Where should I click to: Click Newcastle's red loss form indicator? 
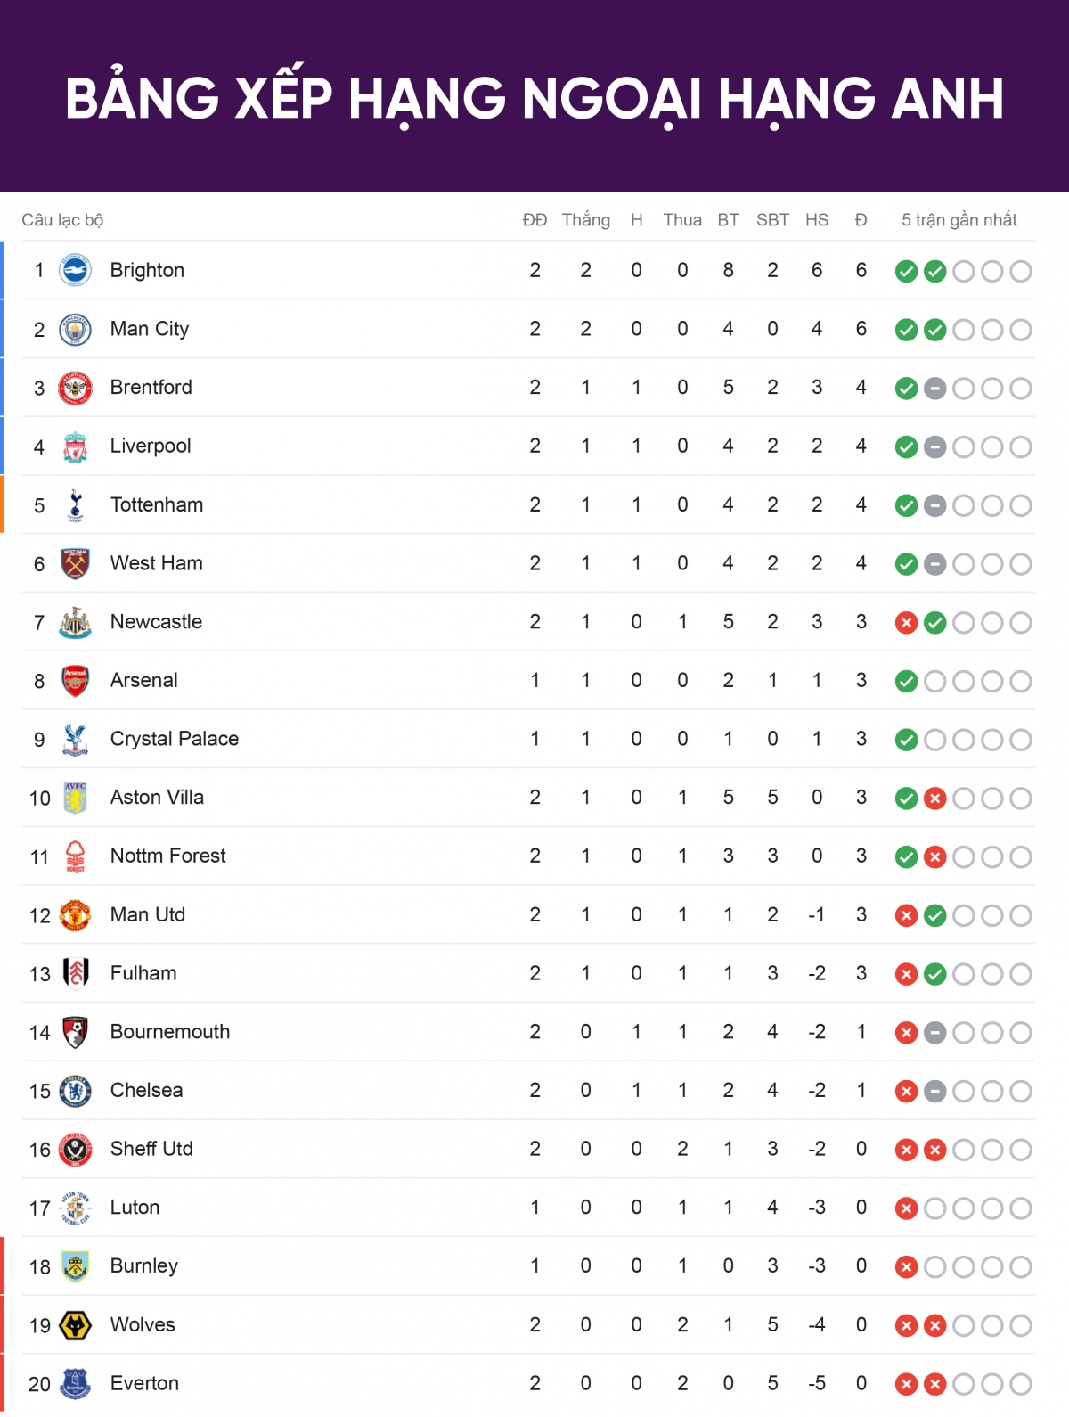click(906, 623)
